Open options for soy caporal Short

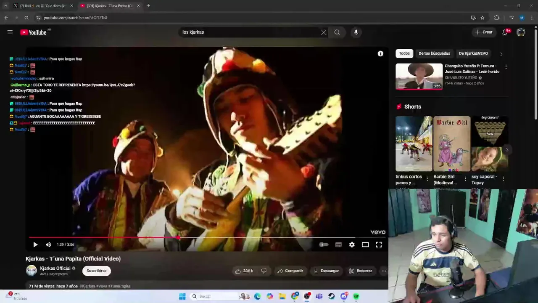[x=503, y=179]
